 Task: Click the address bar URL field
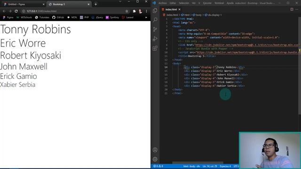[x=75, y=11]
